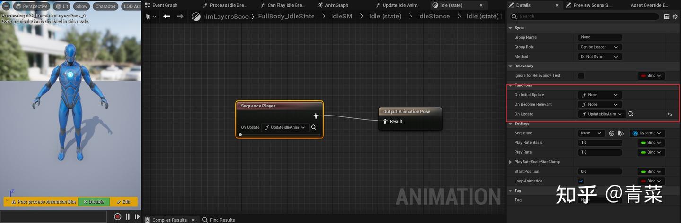Screen dimensions: 681x223
Task: Expand the PlayRateScaleBiasClamp property
Action: (x=510, y=162)
